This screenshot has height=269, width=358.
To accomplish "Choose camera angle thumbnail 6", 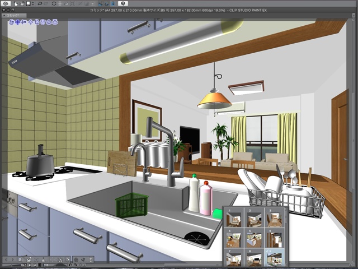I will click(274, 238).
